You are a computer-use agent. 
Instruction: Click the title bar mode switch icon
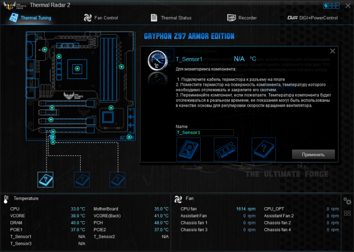(x=331, y=6)
